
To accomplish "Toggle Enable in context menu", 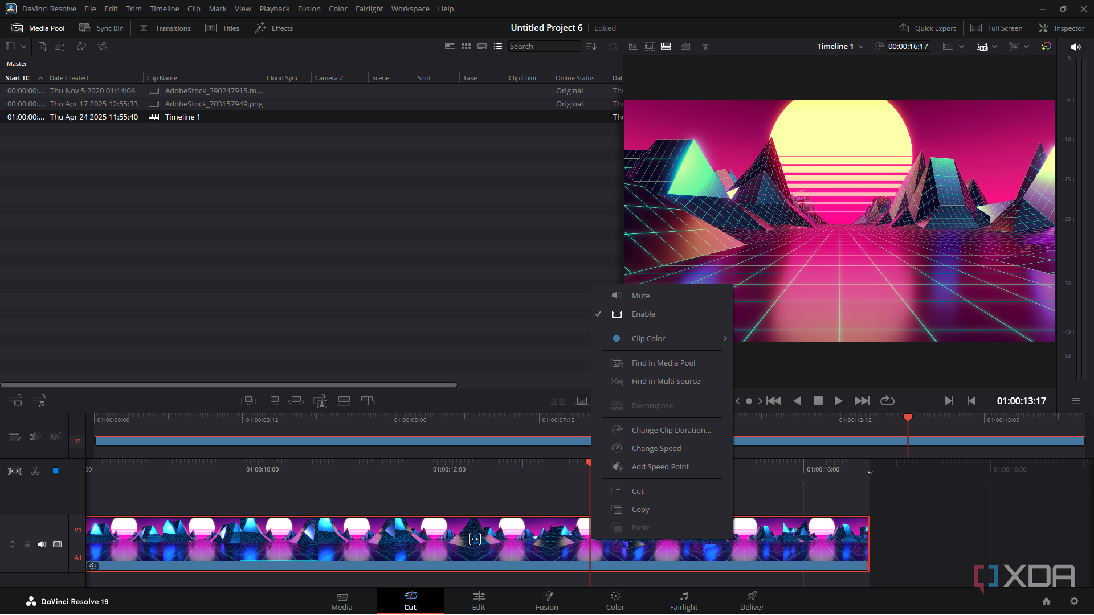I will (x=643, y=314).
